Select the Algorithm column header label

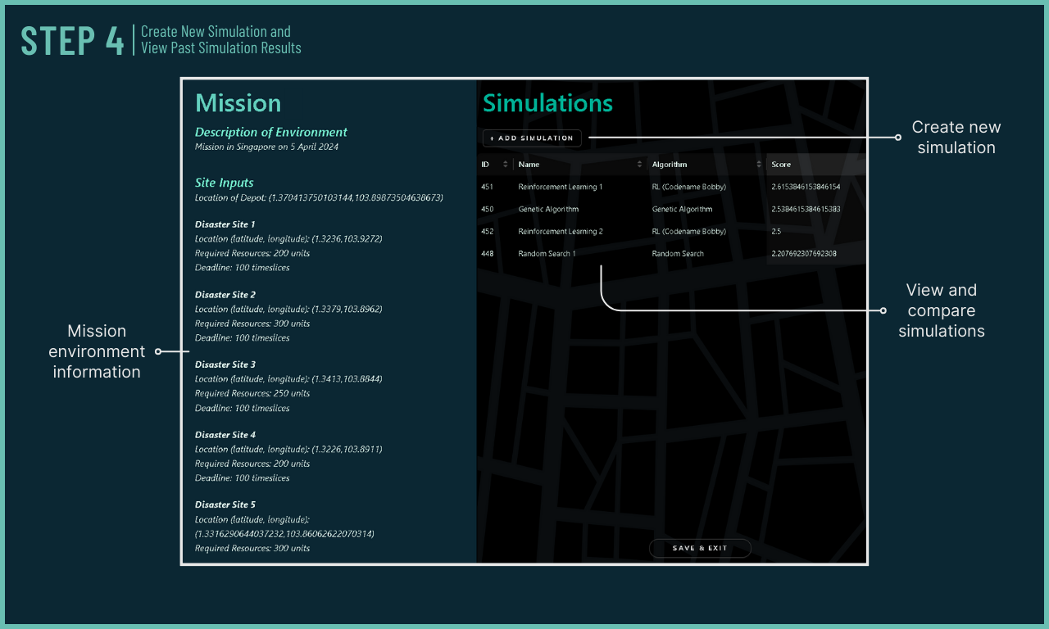coord(670,165)
